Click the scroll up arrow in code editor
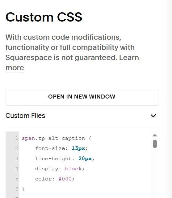Image resolution: width=172 pixels, height=198 pixels. [155, 135]
